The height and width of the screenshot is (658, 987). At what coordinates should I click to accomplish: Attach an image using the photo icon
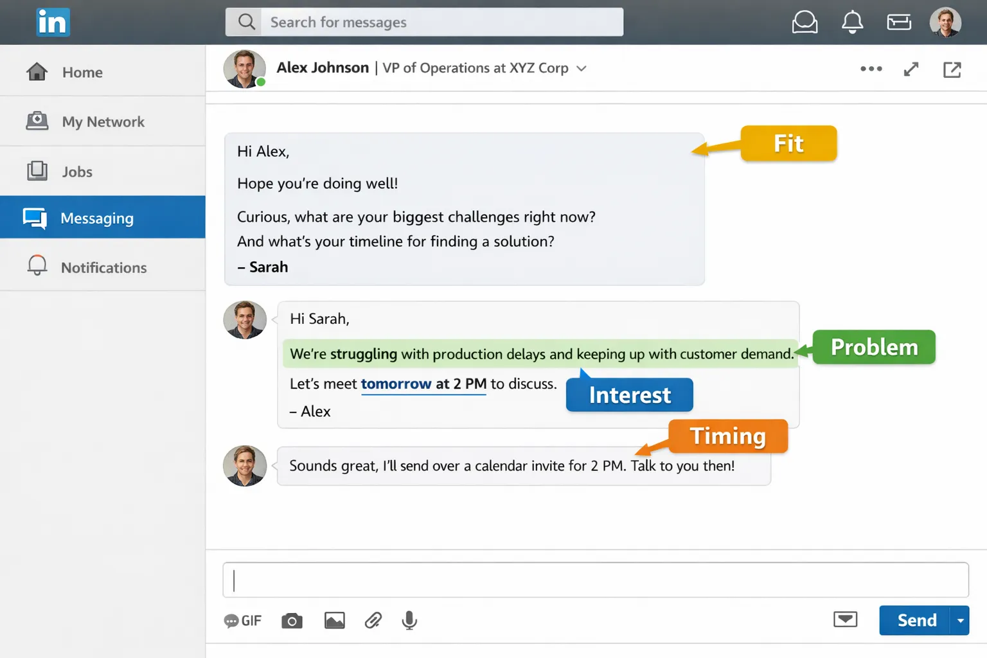(335, 620)
